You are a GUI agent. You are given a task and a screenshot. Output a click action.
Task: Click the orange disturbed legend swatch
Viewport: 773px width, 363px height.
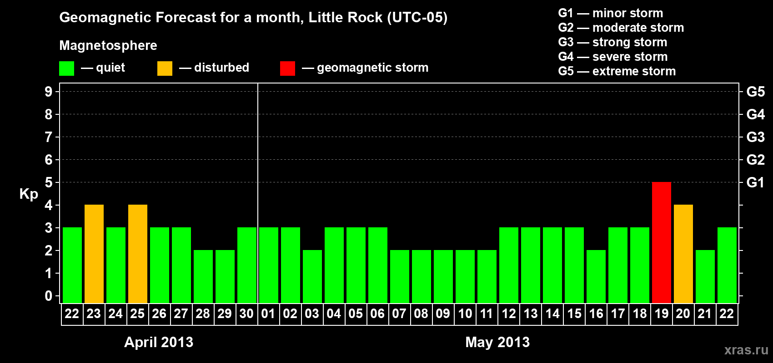(x=165, y=69)
